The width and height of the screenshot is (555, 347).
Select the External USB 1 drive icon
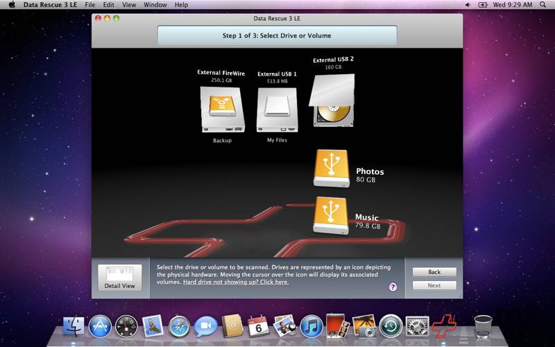(277, 110)
